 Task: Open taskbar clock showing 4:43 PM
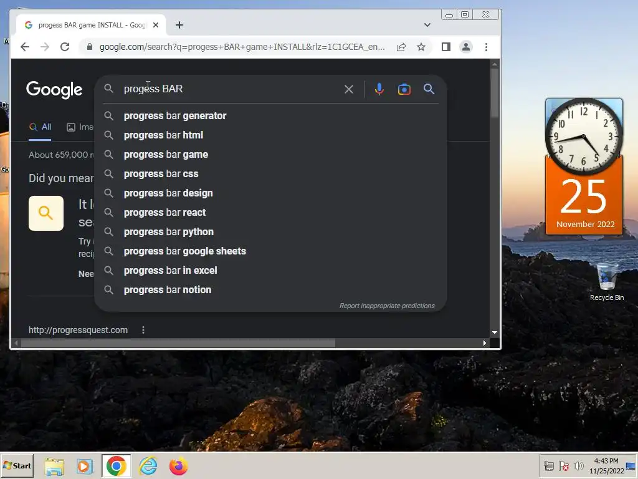tap(607, 465)
